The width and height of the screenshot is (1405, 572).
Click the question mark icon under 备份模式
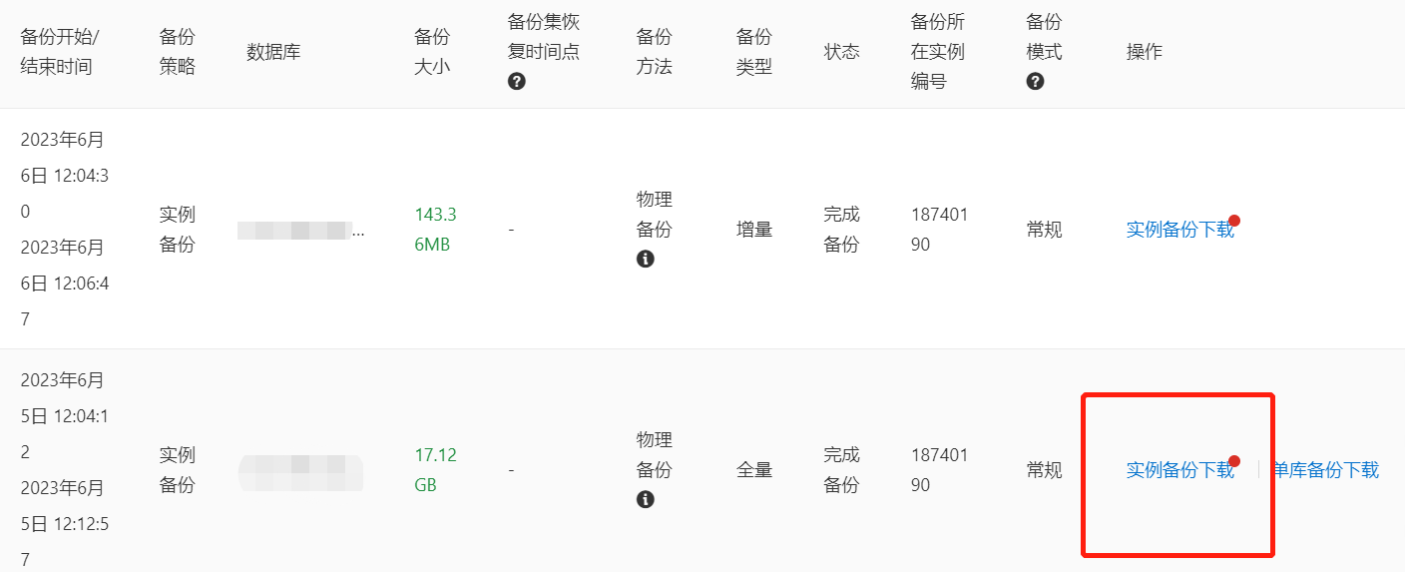click(x=1035, y=82)
